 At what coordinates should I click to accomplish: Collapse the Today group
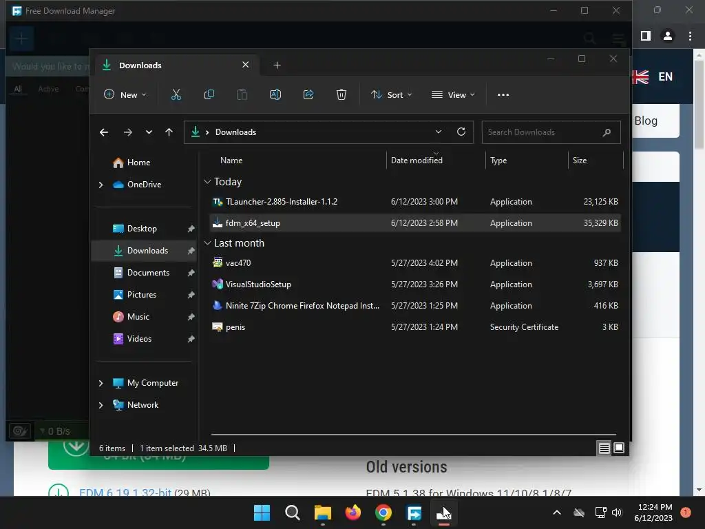(x=207, y=182)
